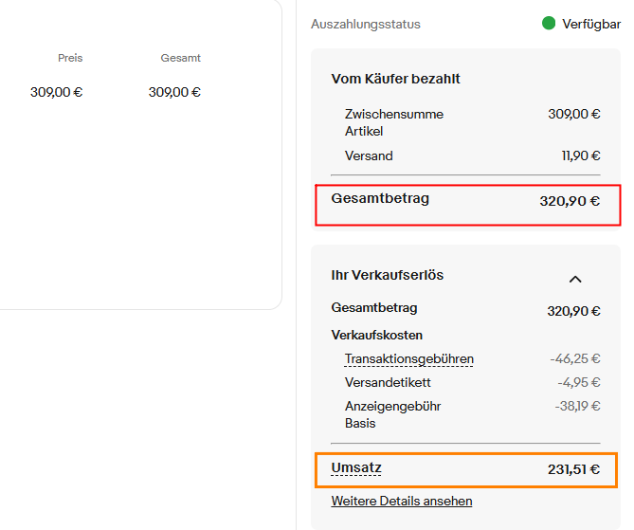
Task: Click the Gesamt column header
Action: click(x=181, y=58)
